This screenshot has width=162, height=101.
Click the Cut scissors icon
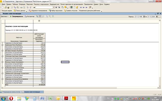[12, 7]
